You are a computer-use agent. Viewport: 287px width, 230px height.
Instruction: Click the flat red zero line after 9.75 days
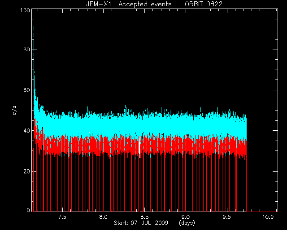click(x=262, y=212)
